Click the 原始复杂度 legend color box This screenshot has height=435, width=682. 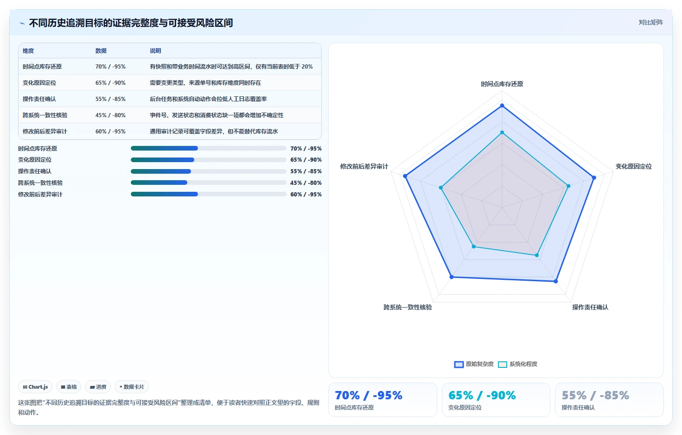point(459,365)
